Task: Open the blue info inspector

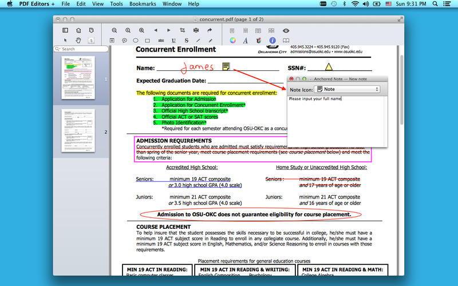Action: pyautogui.click(x=273, y=41)
